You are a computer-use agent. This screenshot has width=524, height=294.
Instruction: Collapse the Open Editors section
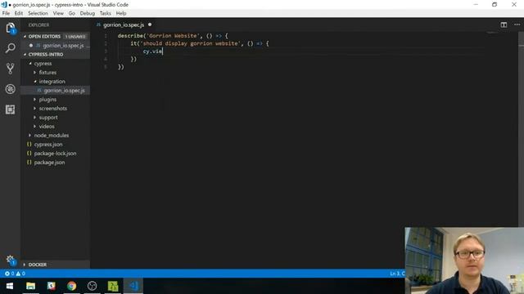tap(25, 36)
